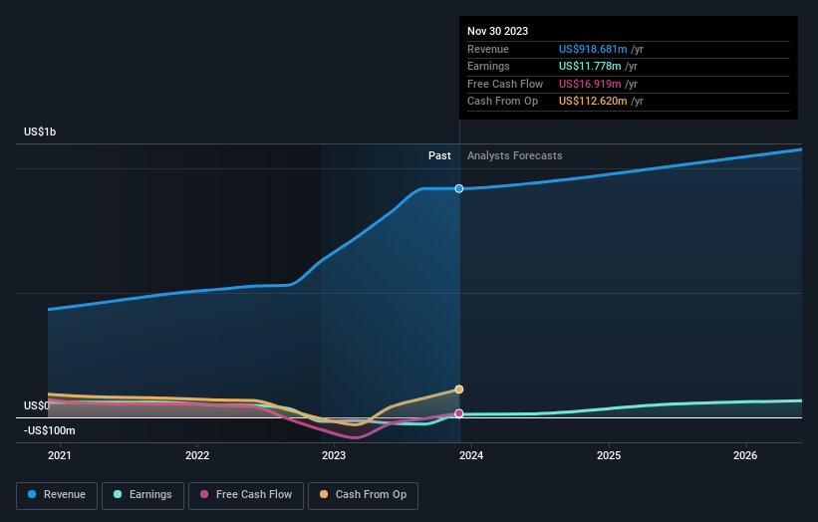Click the 2022 x-axis label
Viewport: 818px width, 522px height.
197,456
